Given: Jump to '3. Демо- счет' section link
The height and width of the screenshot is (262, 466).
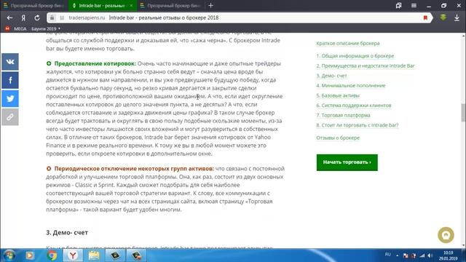Looking at the screenshot, I should [x=331, y=76].
